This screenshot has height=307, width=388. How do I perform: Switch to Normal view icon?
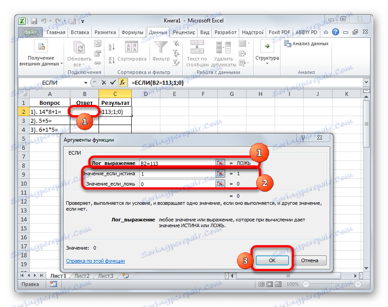click(x=261, y=284)
